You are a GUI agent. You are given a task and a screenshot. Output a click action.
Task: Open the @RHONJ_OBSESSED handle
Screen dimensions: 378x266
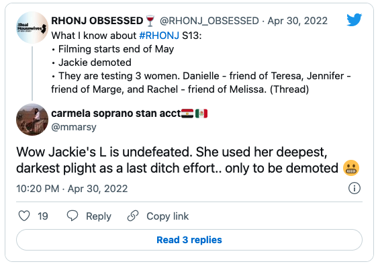[x=209, y=21]
